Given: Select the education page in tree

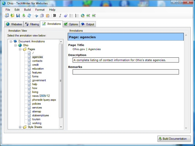Looking at the screenshot, I should pyautogui.click(x=38, y=68).
